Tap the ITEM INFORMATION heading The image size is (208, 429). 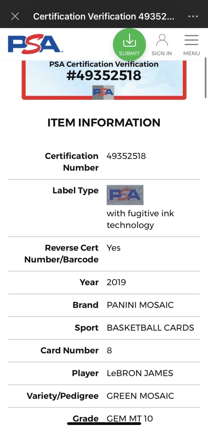pos(104,123)
